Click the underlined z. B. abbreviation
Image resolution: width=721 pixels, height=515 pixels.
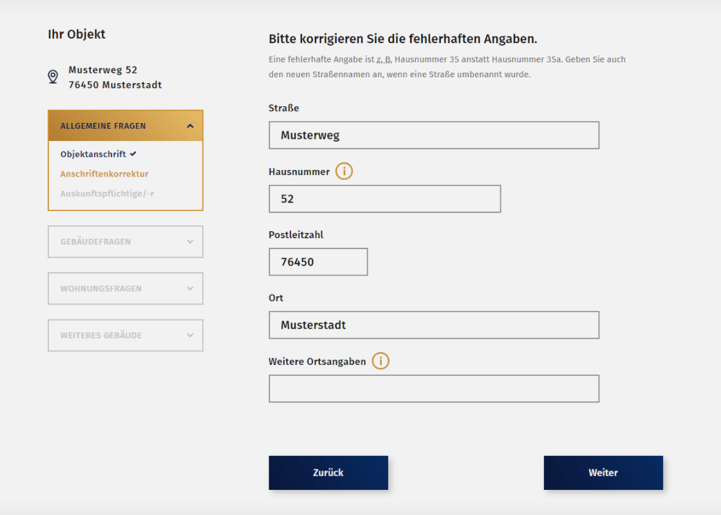point(384,60)
